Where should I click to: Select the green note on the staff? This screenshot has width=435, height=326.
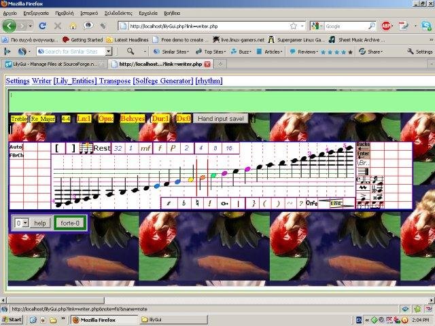pos(213,175)
